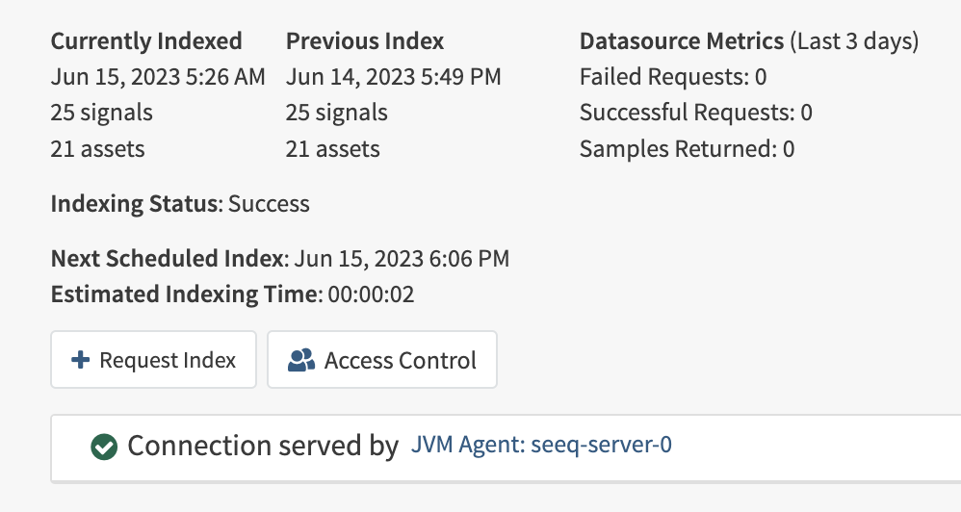Click the (Last 3 days) metrics range text
Screen dimensions: 961x512
[854, 41]
